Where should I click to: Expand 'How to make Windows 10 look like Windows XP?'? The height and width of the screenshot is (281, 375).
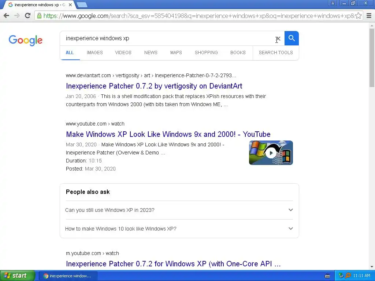[179, 229]
